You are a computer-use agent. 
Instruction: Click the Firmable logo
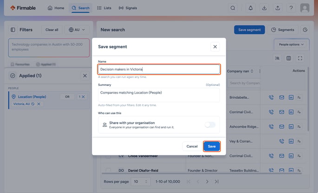tap(23, 8)
